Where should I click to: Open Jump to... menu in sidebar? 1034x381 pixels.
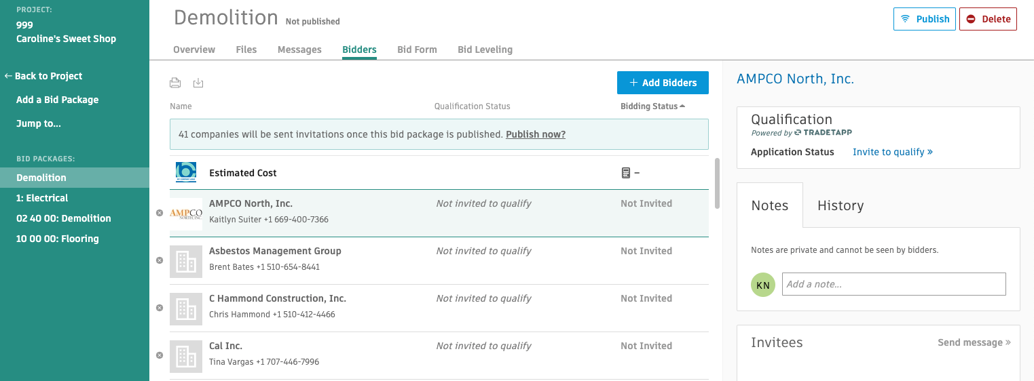[39, 123]
